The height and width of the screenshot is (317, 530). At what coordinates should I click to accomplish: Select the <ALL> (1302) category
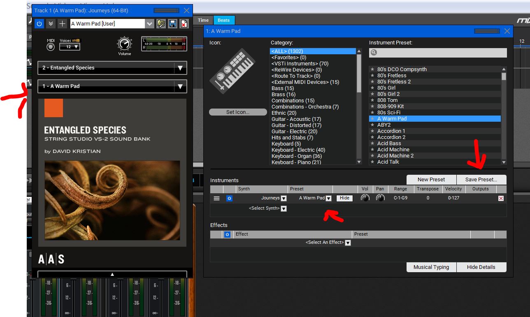click(x=313, y=51)
